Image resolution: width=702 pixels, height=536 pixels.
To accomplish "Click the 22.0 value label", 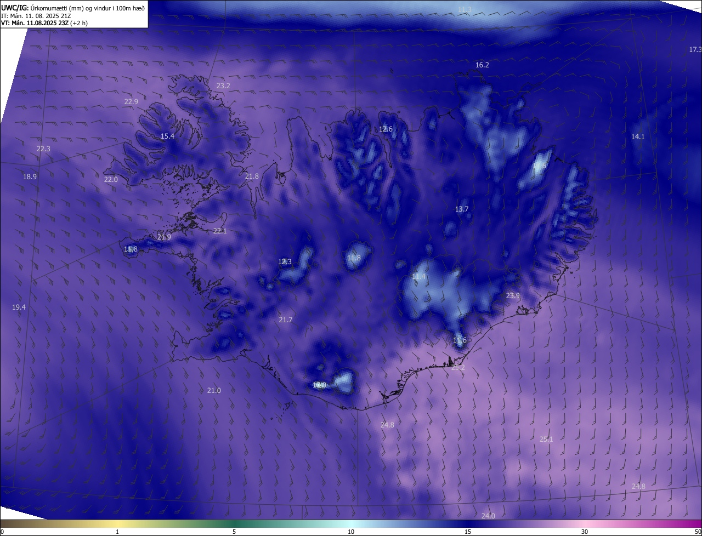I will click(111, 179).
